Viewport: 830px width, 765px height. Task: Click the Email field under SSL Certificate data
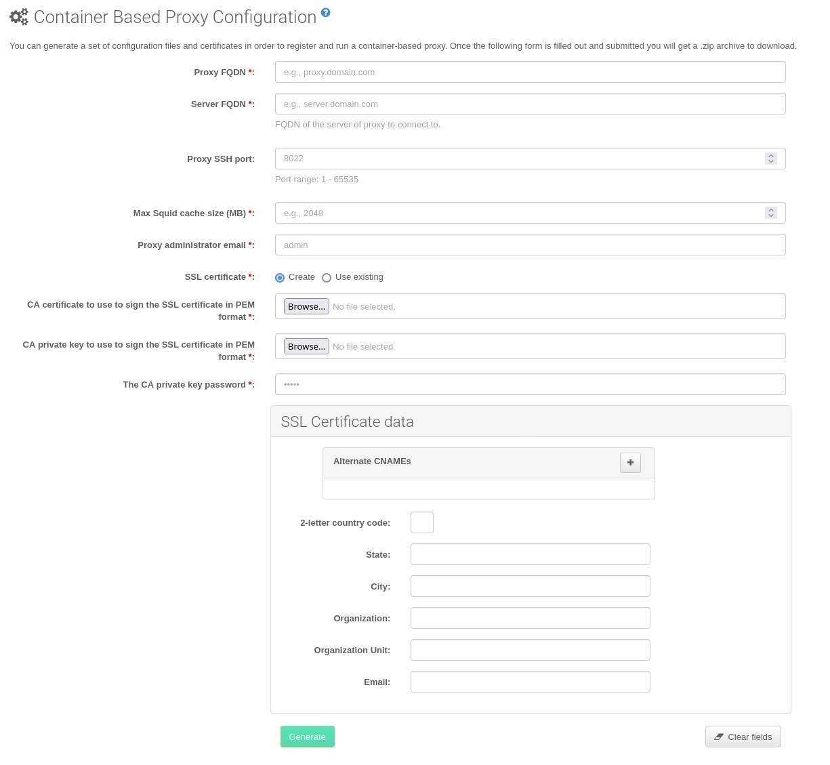click(529, 681)
